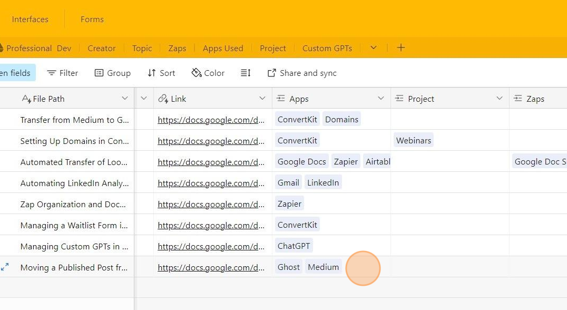Change row height with the row height icon
Viewport: 567px width, 310px height.
[x=246, y=73]
